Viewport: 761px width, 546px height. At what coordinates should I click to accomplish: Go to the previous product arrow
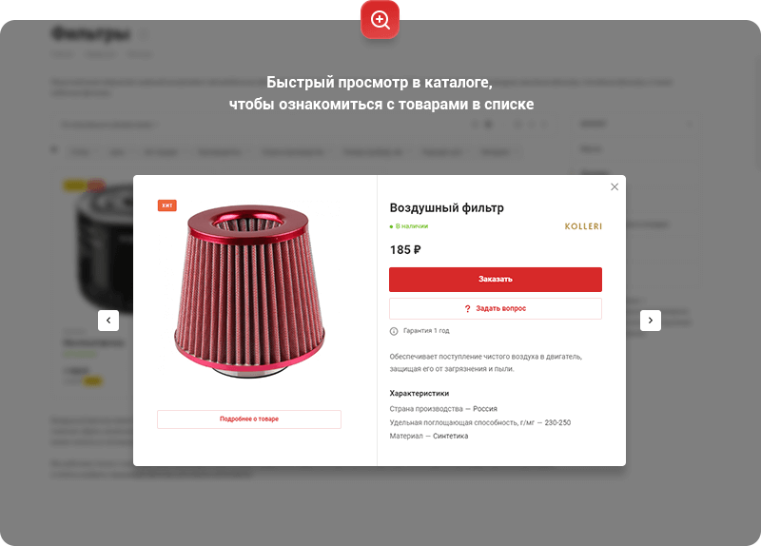point(108,321)
